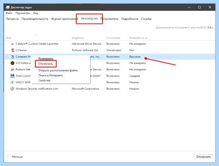Click the Отключить button at bottom right
The height and width of the screenshot is (166, 219).
pos(203,157)
